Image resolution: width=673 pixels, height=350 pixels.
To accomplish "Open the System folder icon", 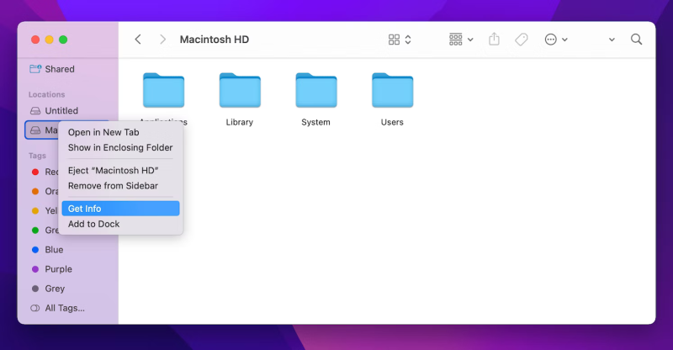I will [x=315, y=91].
